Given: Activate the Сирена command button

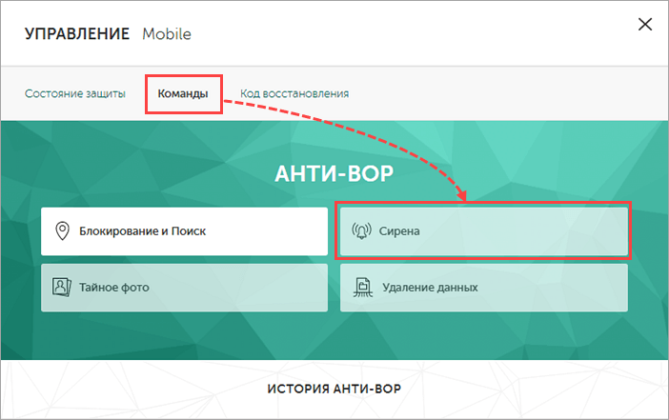Looking at the screenshot, I should pos(484,231).
